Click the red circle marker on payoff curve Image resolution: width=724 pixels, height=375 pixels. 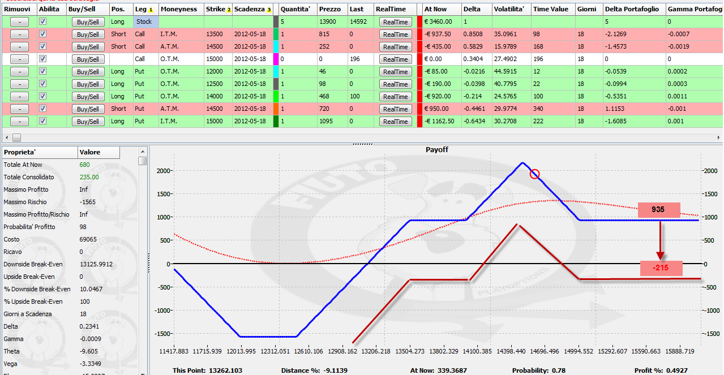point(534,174)
